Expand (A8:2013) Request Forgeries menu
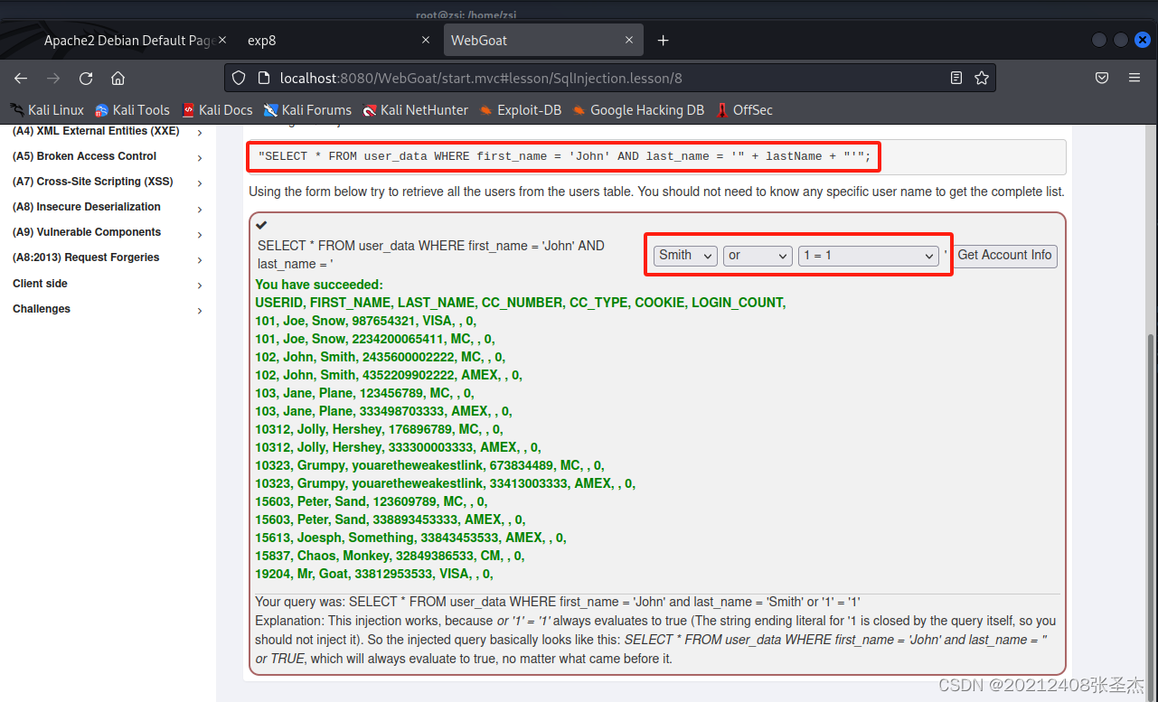 pyautogui.click(x=108, y=257)
